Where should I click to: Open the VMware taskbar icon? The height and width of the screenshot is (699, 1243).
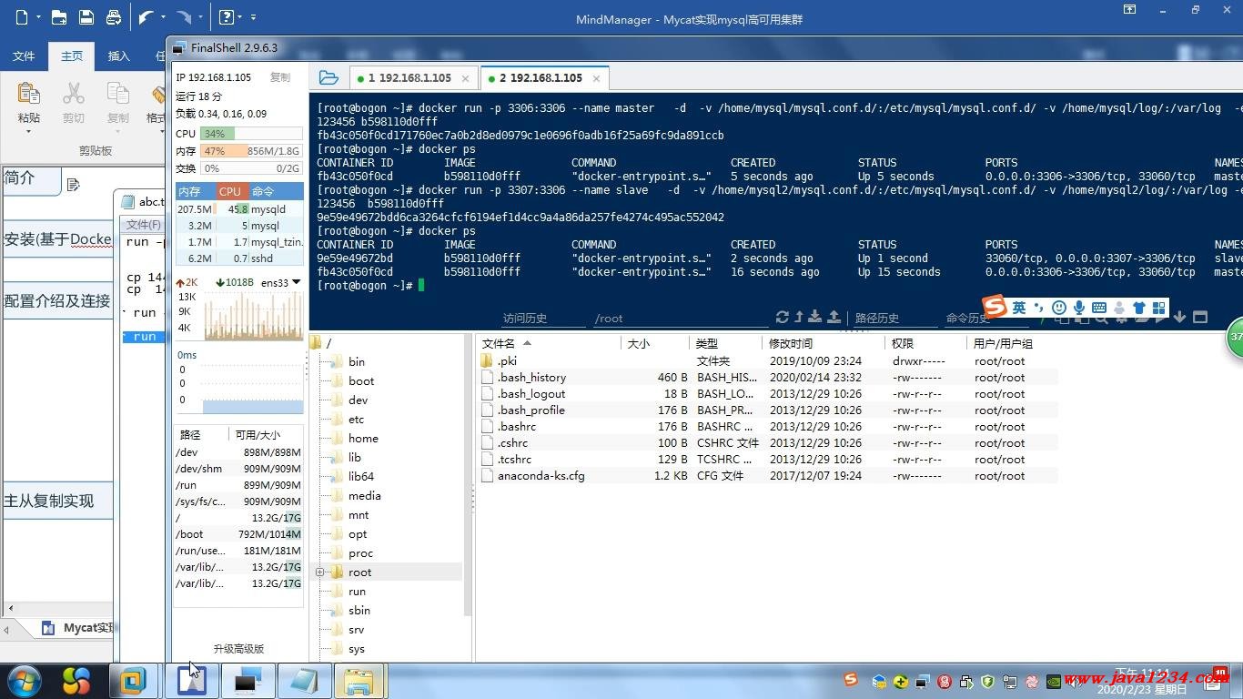click(x=134, y=681)
